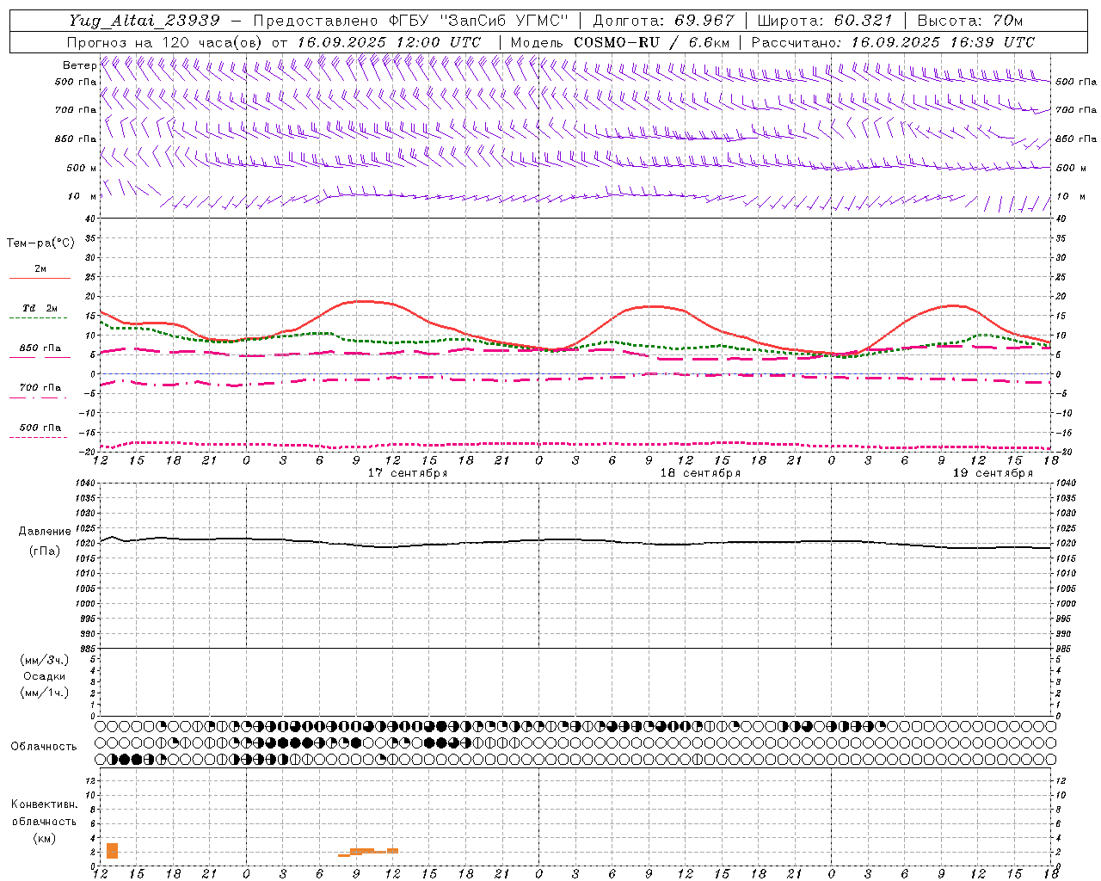Click the date label "19 сентября"
The width and height of the screenshot is (1101, 881).
point(993,473)
